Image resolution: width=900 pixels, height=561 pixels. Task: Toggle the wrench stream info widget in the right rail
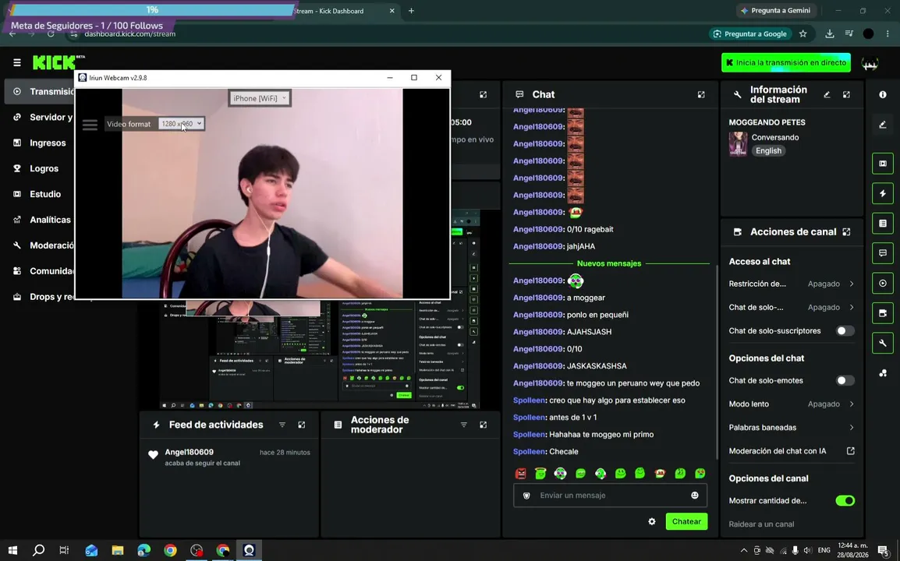click(x=883, y=343)
